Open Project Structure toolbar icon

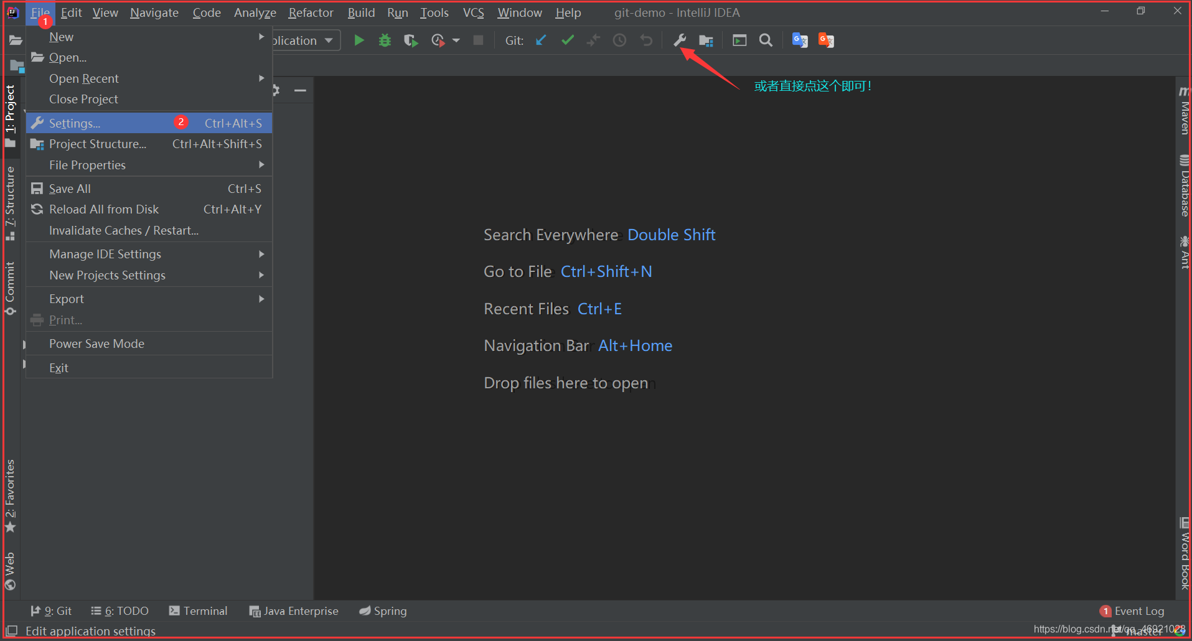coord(706,40)
